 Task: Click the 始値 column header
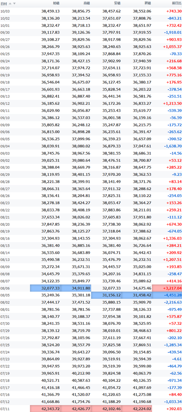56,3
